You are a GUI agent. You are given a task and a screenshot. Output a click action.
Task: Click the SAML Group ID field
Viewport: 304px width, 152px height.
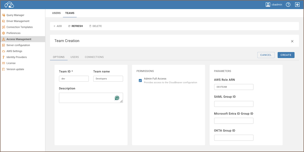234,104
